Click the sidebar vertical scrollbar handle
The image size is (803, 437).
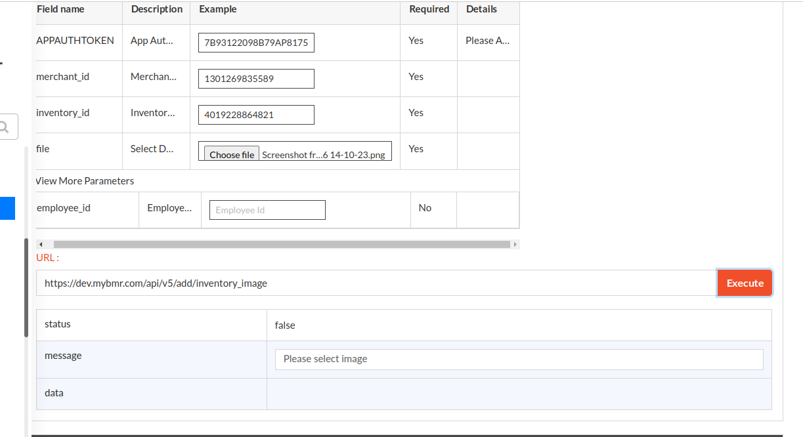pos(26,287)
